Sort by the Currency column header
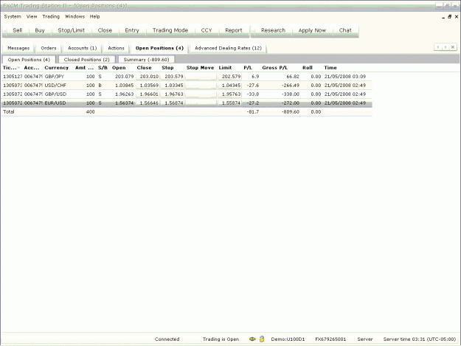This screenshot has width=461, height=346. (57, 68)
